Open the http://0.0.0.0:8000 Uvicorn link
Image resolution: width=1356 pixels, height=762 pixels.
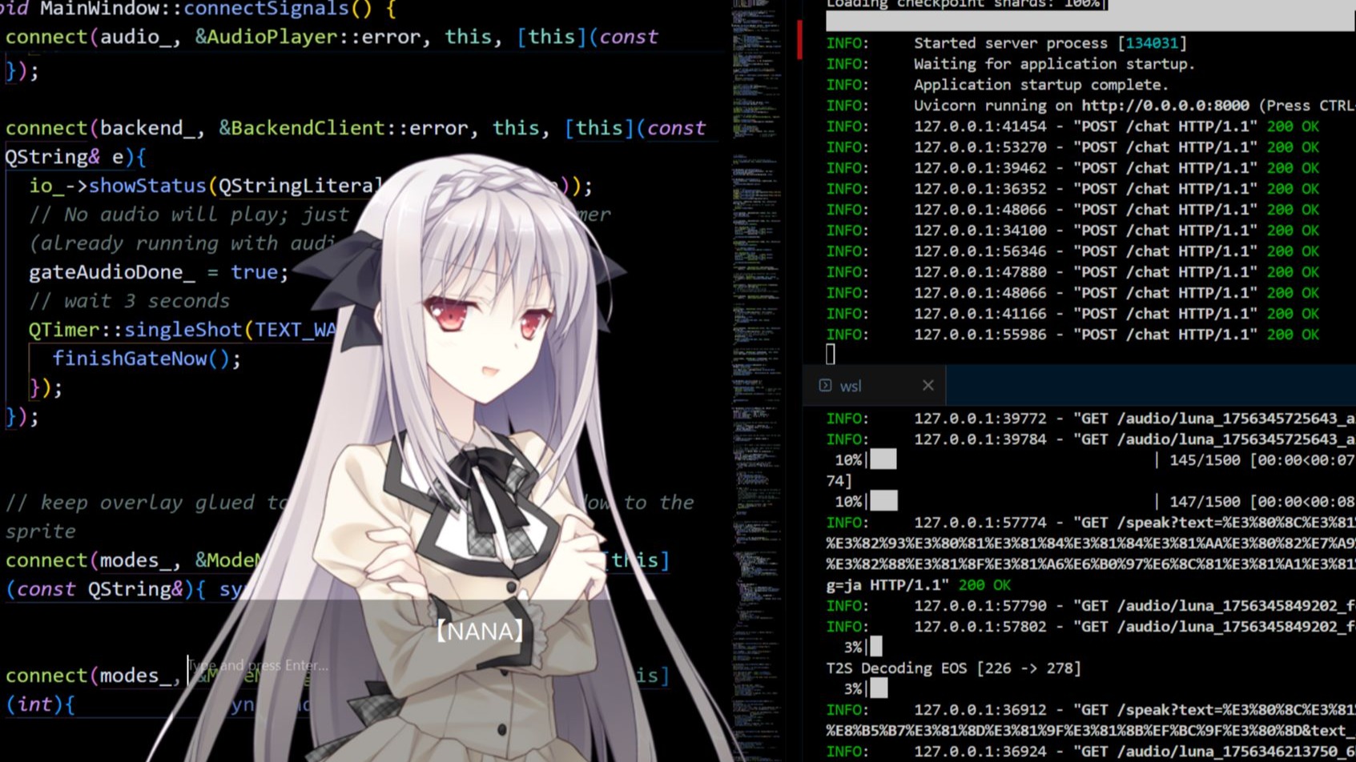(x=1165, y=106)
